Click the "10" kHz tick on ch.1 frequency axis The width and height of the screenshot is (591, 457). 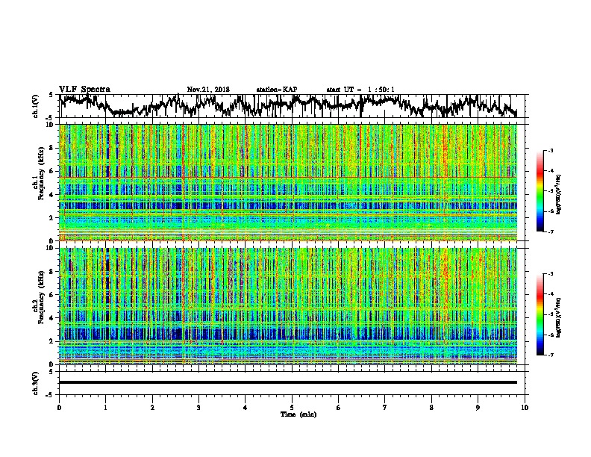tap(51, 125)
